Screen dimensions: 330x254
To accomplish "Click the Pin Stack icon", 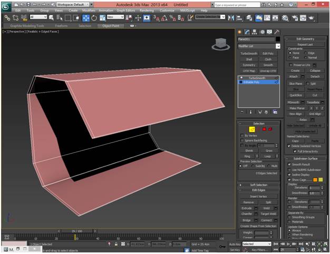I will pos(242,112).
